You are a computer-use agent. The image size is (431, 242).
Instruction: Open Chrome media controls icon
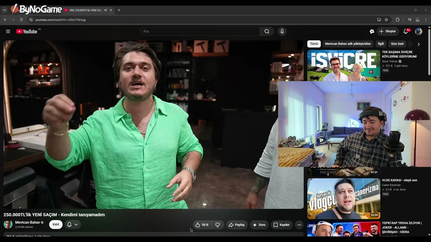(409, 19)
